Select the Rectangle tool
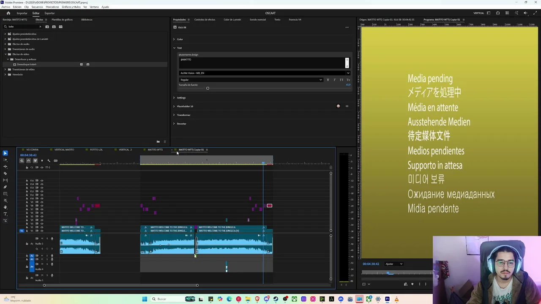 [x=5, y=194]
